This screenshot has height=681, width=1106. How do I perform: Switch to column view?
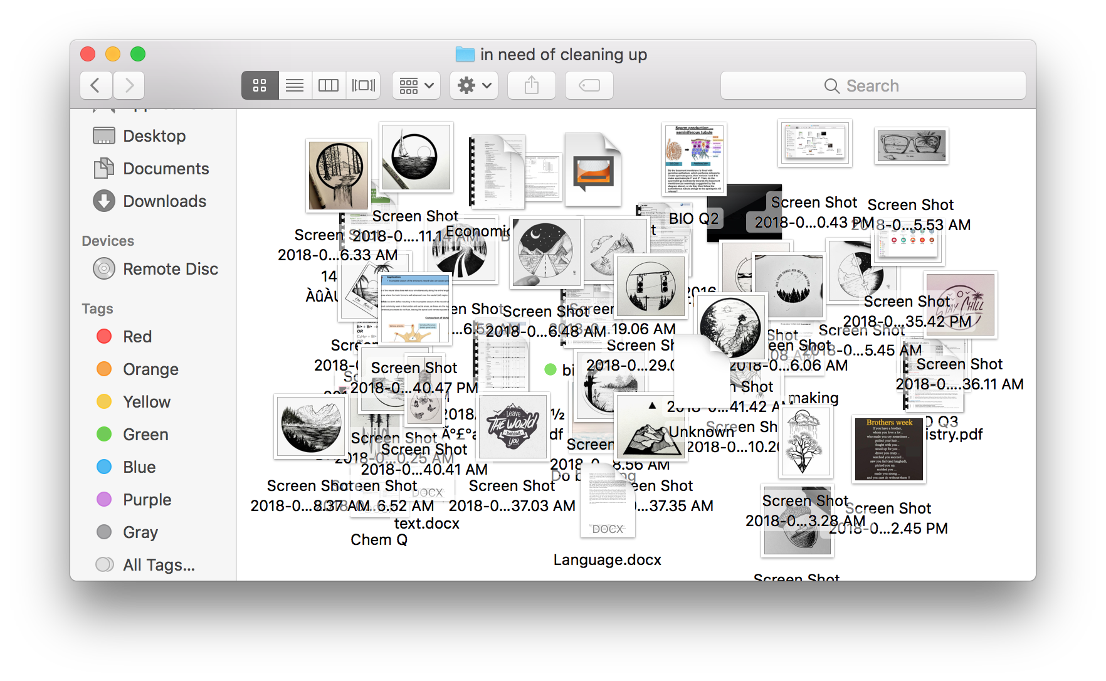tap(329, 85)
